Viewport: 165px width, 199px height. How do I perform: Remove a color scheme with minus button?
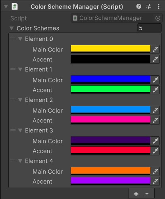(x=147, y=194)
